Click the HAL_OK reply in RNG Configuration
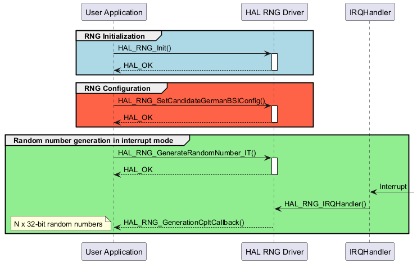The height and width of the screenshot is (263, 417). pyautogui.click(x=138, y=118)
